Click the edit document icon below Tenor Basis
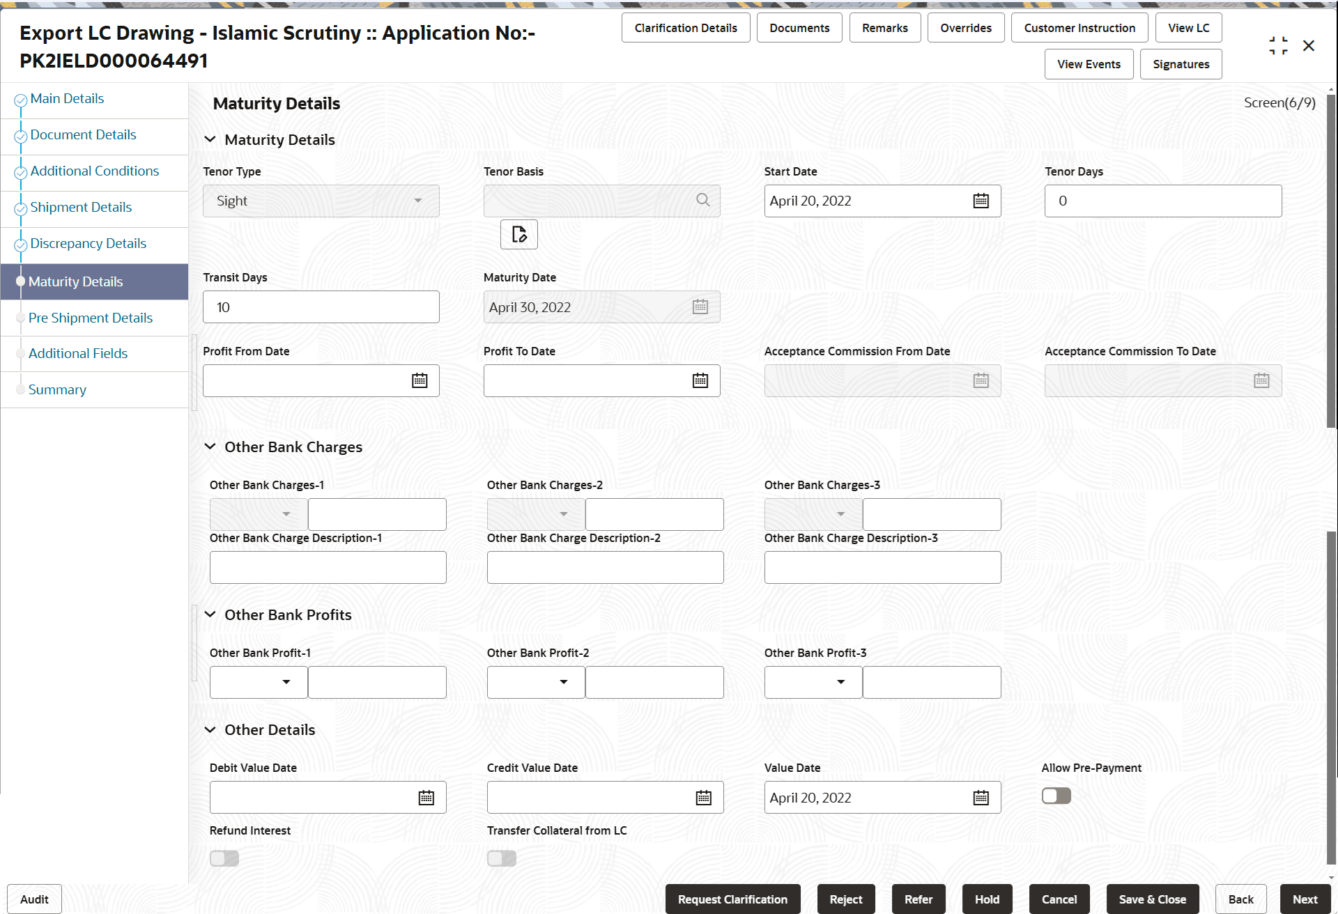Image resolution: width=1338 pixels, height=914 pixels. (518, 234)
